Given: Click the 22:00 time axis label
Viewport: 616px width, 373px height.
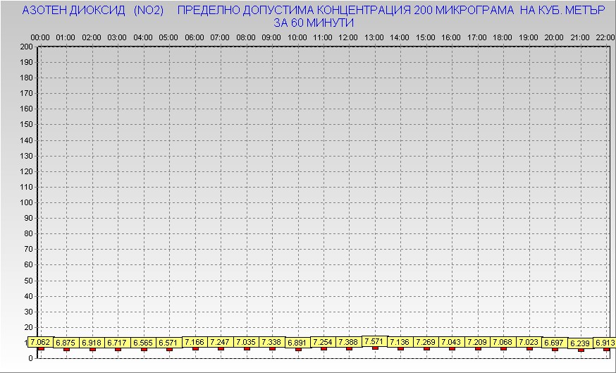Looking at the screenshot, I should (x=605, y=37).
